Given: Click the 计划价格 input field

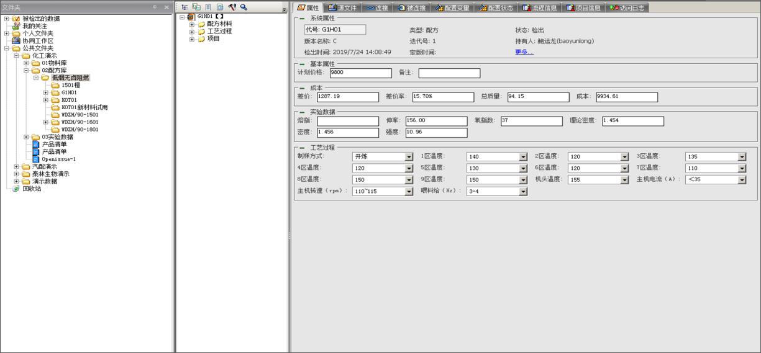Looking at the screenshot, I should 360,73.
